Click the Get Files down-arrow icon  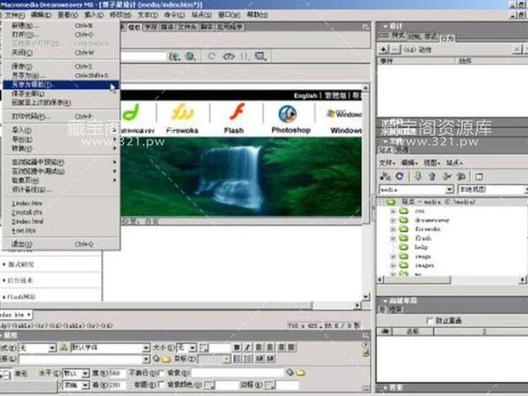(x=418, y=176)
